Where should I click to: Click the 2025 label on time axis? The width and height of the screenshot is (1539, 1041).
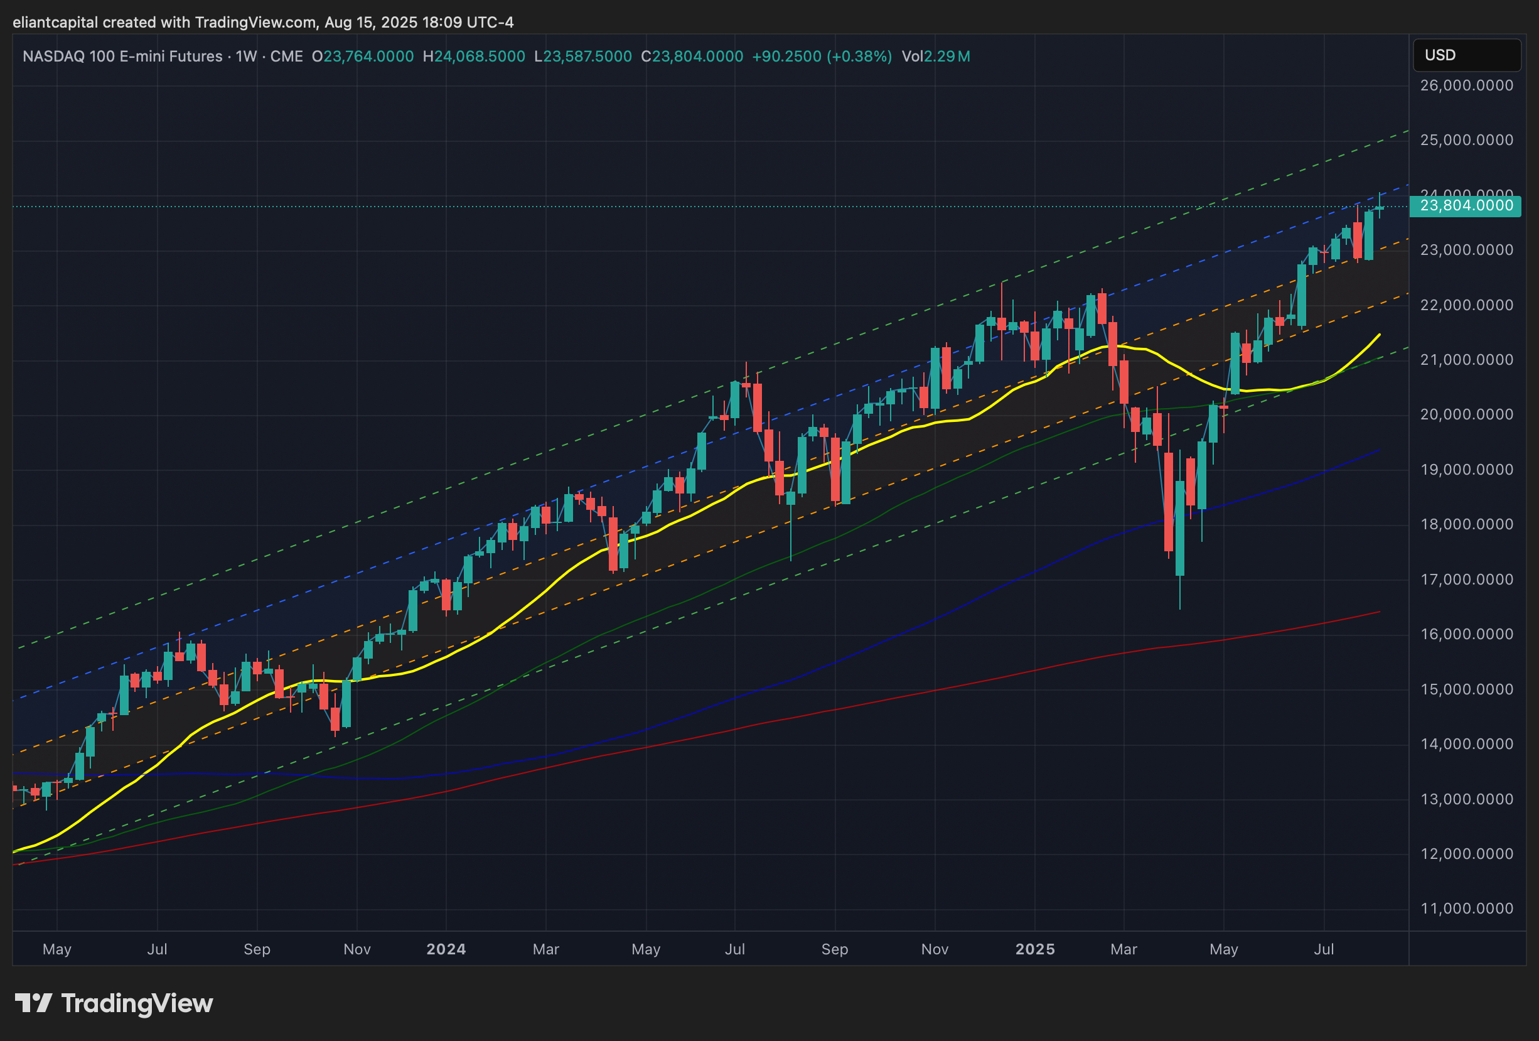(x=1034, y=949)
